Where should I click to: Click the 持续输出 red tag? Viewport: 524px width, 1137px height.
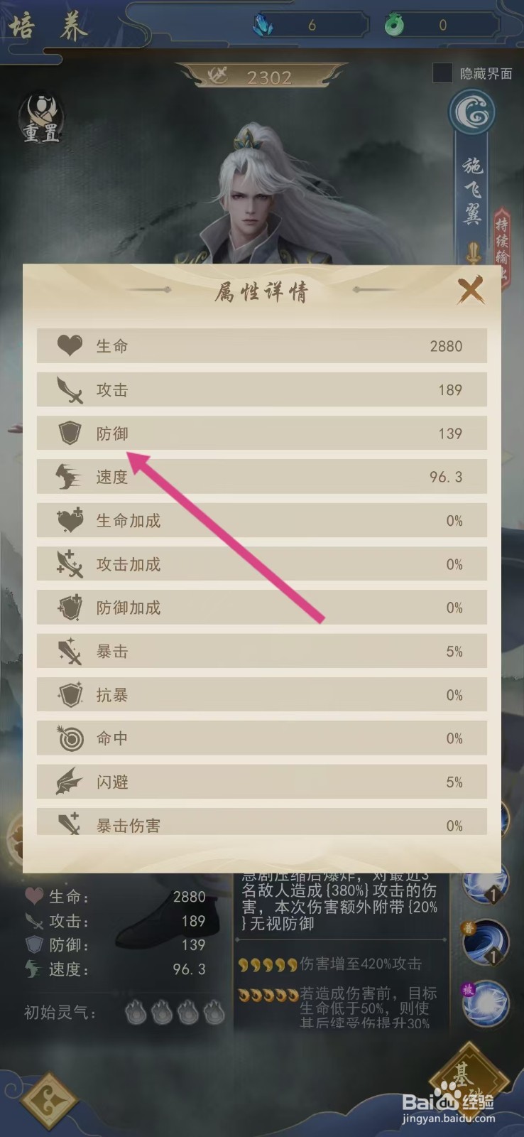point(502,244)
